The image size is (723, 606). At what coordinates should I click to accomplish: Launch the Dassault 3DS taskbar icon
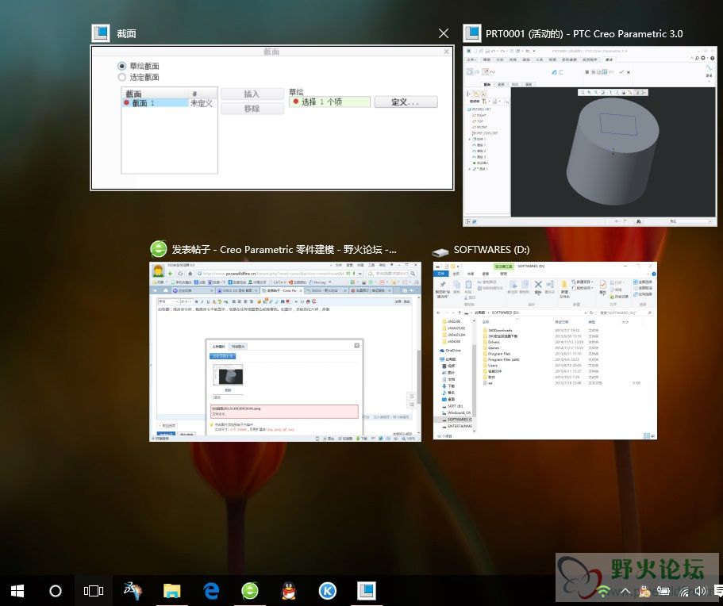tap(133, 591)
